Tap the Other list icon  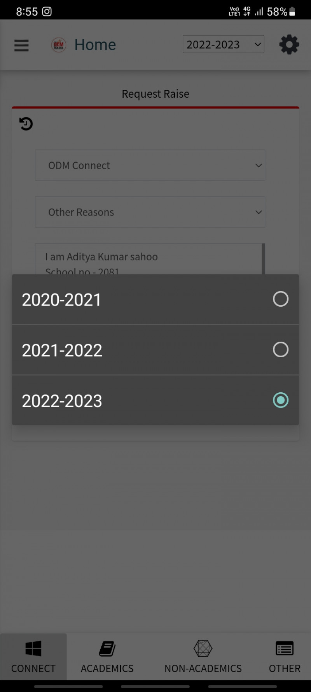pos(285,648)
